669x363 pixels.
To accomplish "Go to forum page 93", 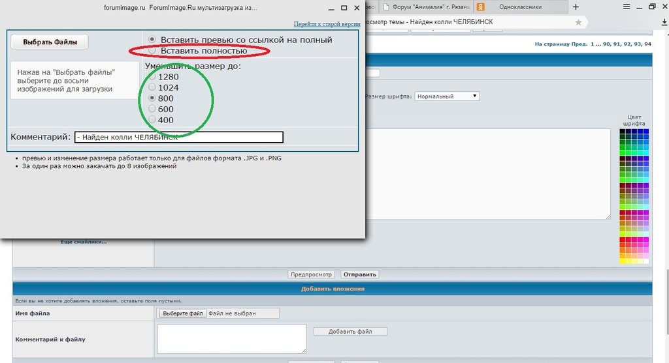I will pyautogui.click(x=638, y=44).
